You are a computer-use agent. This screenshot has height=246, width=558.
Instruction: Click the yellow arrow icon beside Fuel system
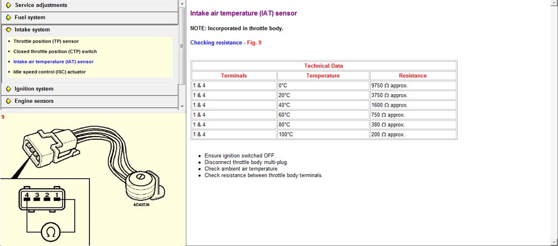(x=8, y=17)
